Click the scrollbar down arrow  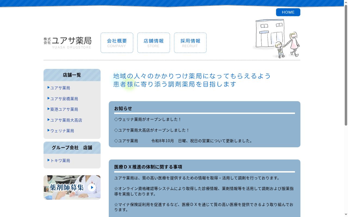[346, 215]
